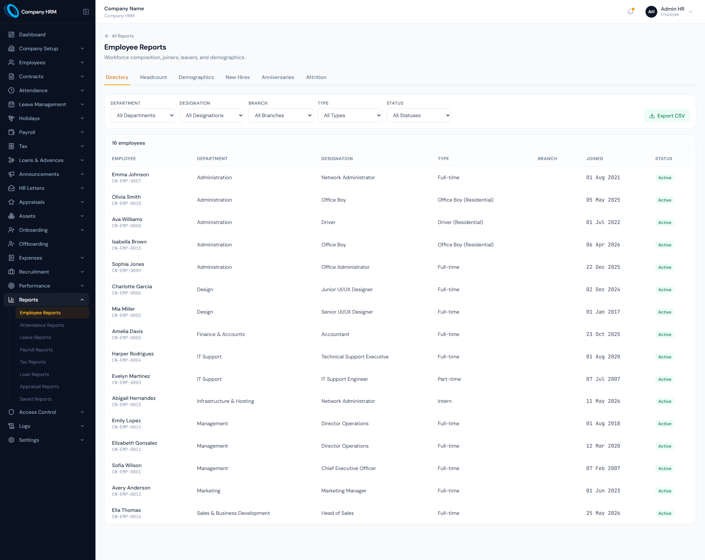Screen dimensions: 705x560
Task: Click the Attendance clock icon
Action: (11, 90)
